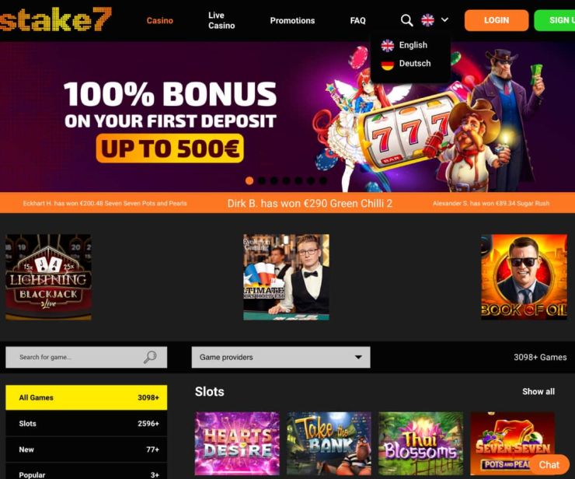Screen dimensions: 575x479
Task: Open the Game providers dropdown
Action: click(281, 357)
